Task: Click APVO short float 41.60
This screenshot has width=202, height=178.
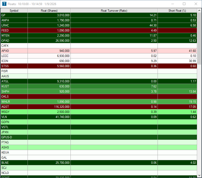Action: click(x=192, y=51)
